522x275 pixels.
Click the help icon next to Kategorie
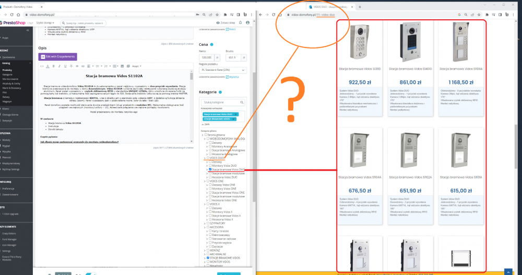pos(220,92)
